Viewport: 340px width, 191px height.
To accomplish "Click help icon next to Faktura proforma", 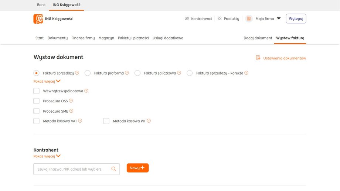I will (127, 73).
